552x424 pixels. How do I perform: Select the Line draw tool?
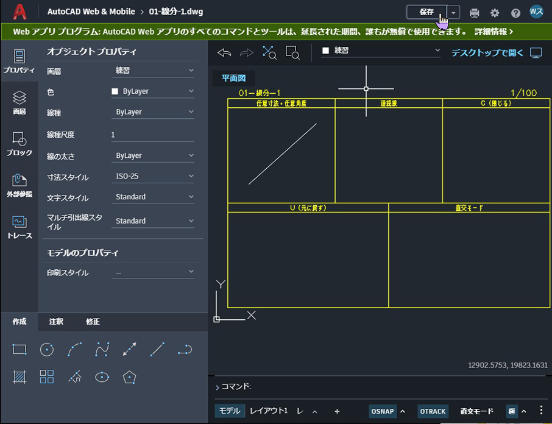pyautogui.click(x=157, y=350)
